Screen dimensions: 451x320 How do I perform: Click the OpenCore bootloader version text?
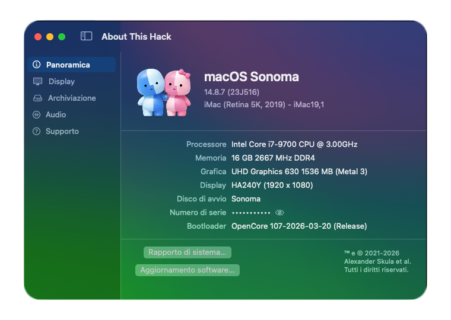299,226
